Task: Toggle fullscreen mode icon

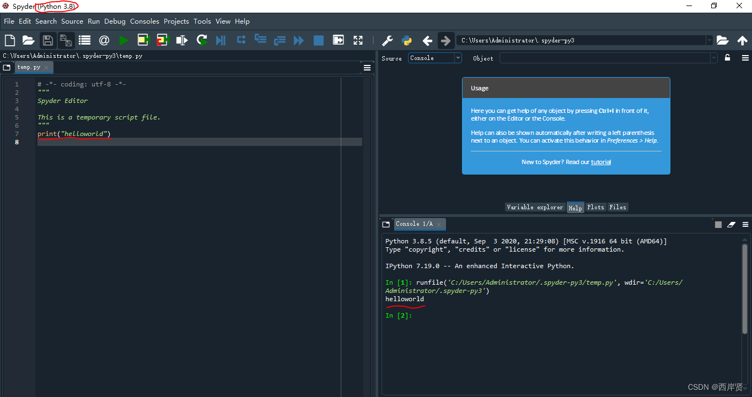Action: pos(358,40)
